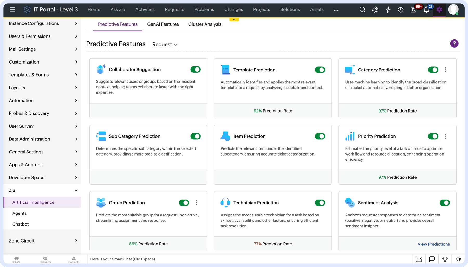This screenshot has width=468, height=267.
Task: Click the announcement megaphone icon
Action: coord(458,259)
